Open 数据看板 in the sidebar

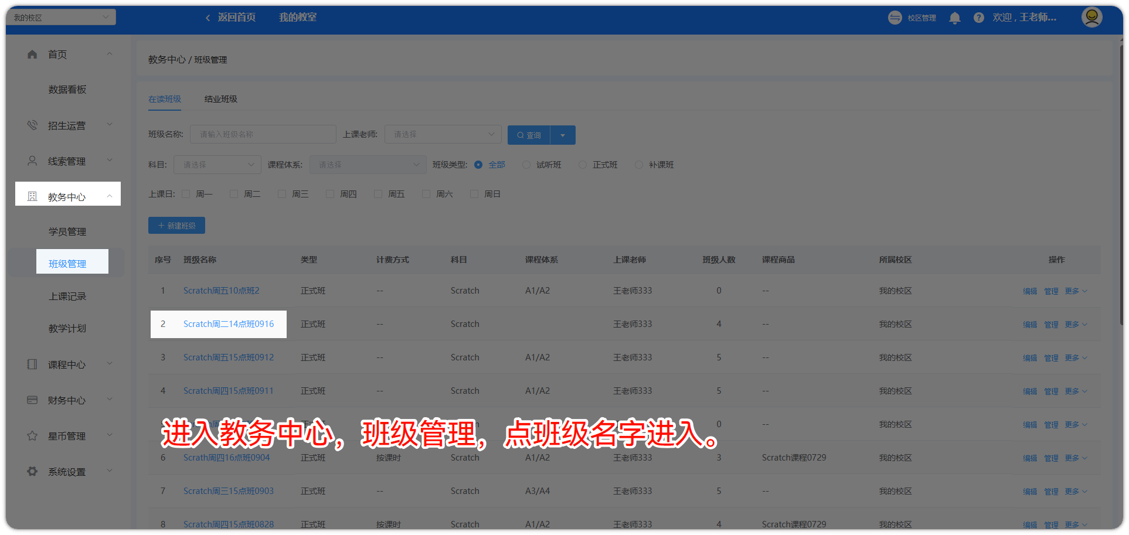click(x=67, y=90)
